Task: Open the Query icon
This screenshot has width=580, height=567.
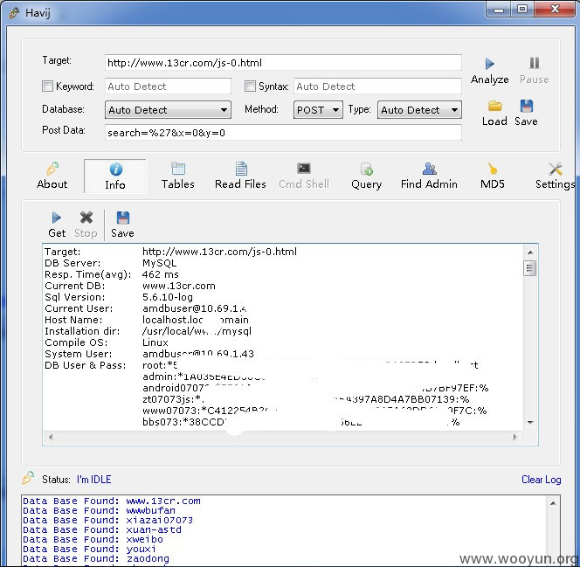Action: pyautogui.click(x=367, y=169)
